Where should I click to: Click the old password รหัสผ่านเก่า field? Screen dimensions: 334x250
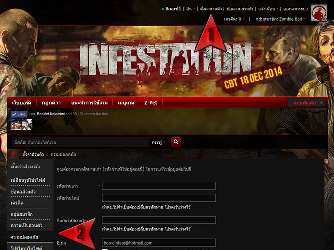159,186
